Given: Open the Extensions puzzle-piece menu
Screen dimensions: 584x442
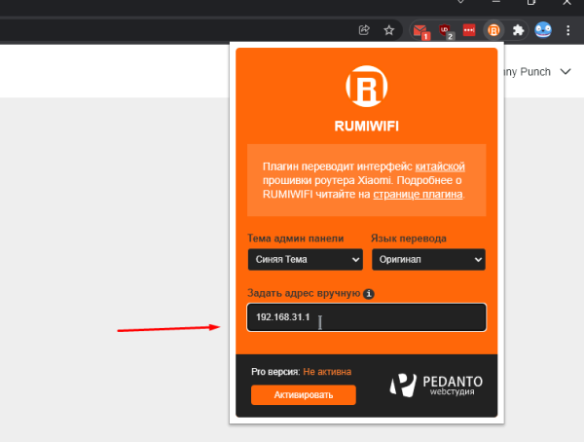Looking at the screenshot, I should click(518, 30).
